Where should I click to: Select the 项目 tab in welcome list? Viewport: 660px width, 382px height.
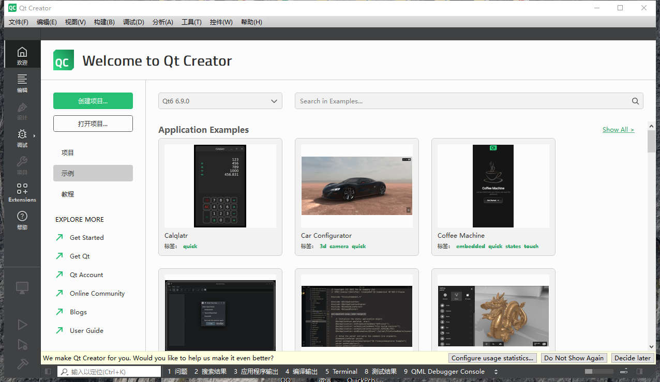coord(93,152)
